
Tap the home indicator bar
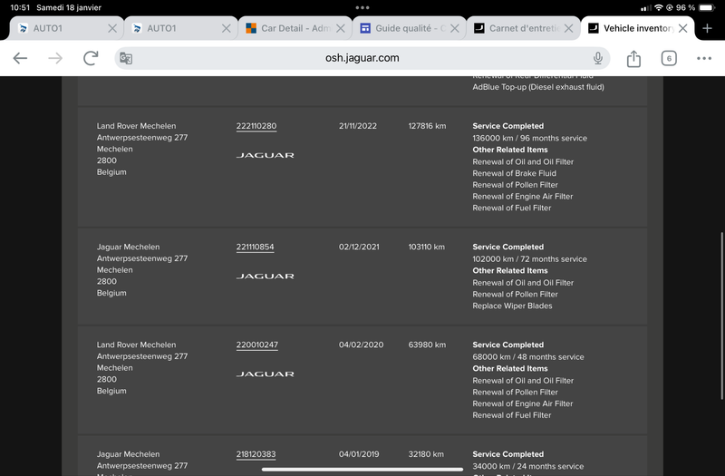pos(362,469)
